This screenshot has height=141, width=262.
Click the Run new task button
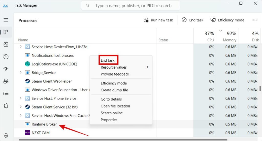(158, 20)
